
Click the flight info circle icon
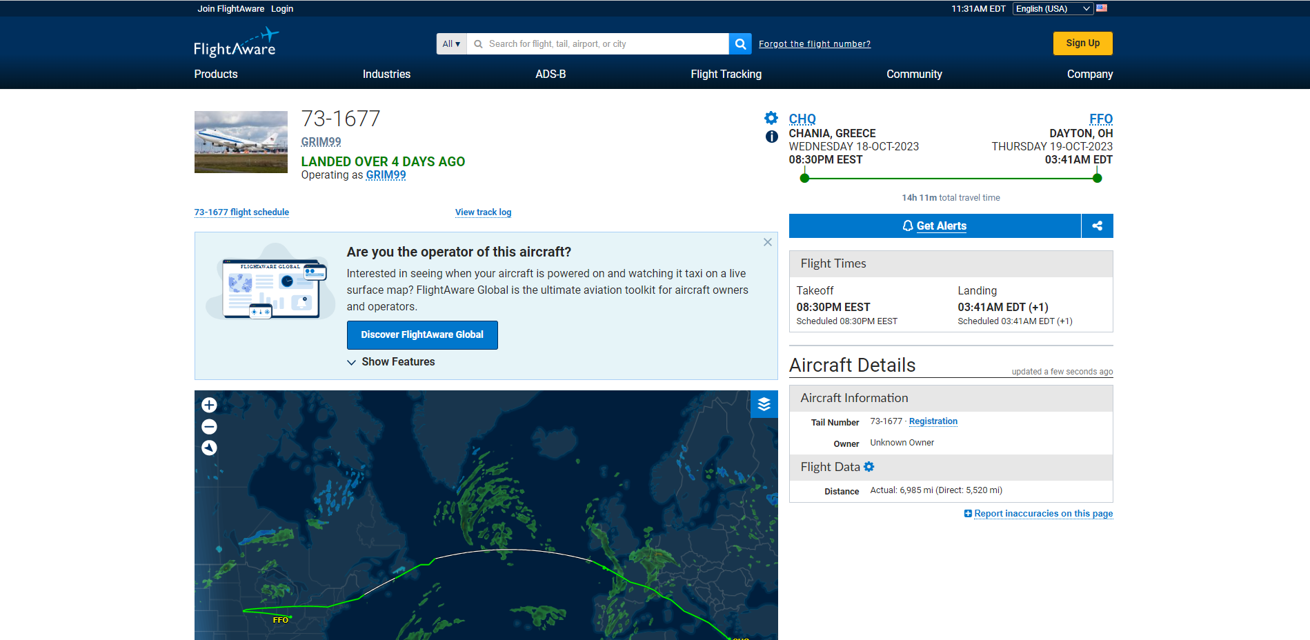(772, 137)
